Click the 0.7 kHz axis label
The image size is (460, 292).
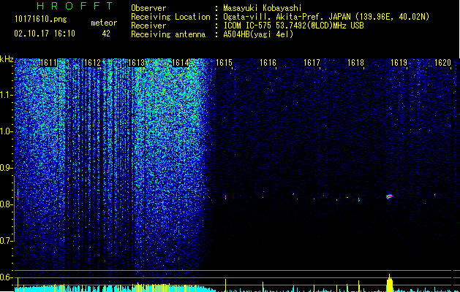click(5, 241)
